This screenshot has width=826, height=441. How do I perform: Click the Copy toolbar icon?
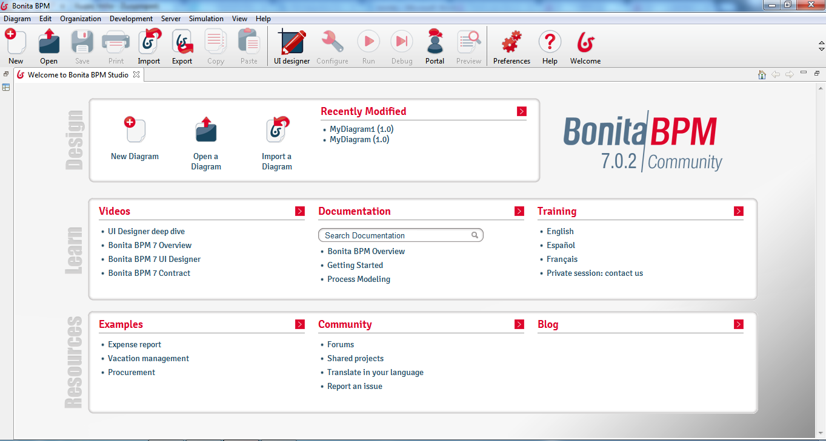216,42
